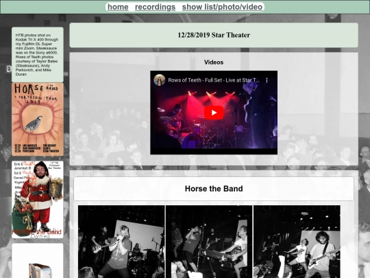This screenshot has height=278, width=370.
Task: Open photo of singer crouching with microphone
Action: (x=121, y=242)
